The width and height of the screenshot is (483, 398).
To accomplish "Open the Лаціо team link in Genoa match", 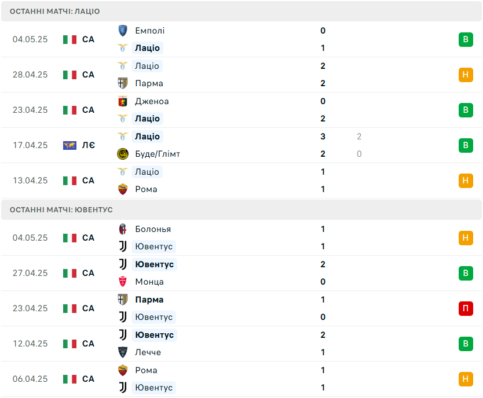I will (x=147, y=119).
